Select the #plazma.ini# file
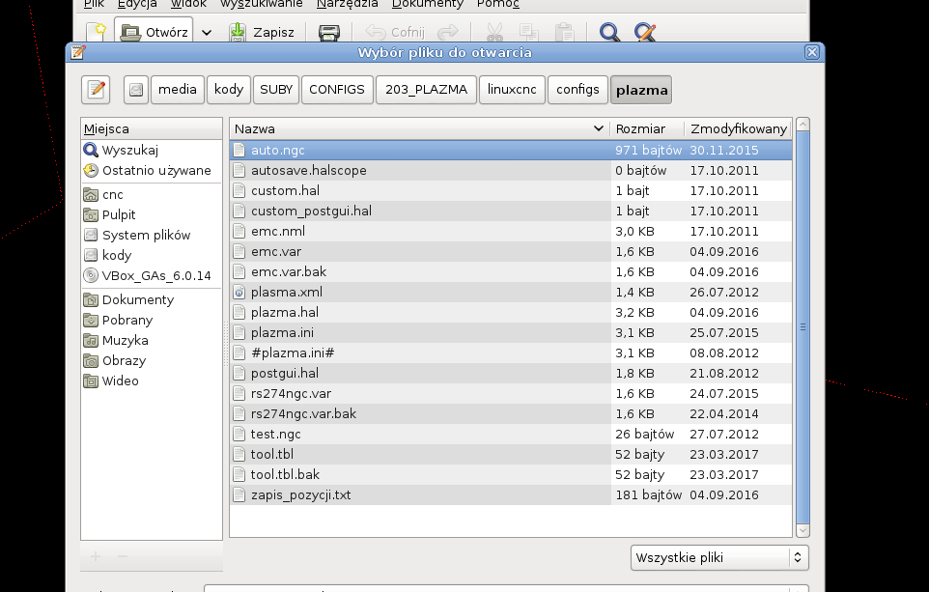 (511, 352)
